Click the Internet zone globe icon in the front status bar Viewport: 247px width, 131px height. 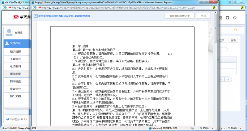[150, 128]
